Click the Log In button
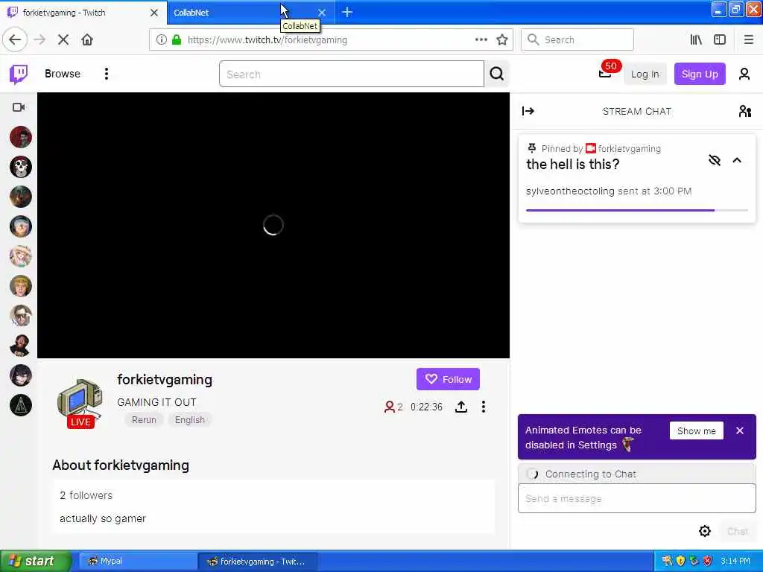The width and height of the screenshot is (763, 572). [645, 74]
